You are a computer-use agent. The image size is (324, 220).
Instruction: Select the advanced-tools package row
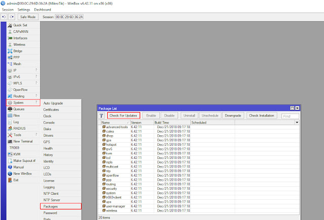pyautogui.click(x=199, y=127)
